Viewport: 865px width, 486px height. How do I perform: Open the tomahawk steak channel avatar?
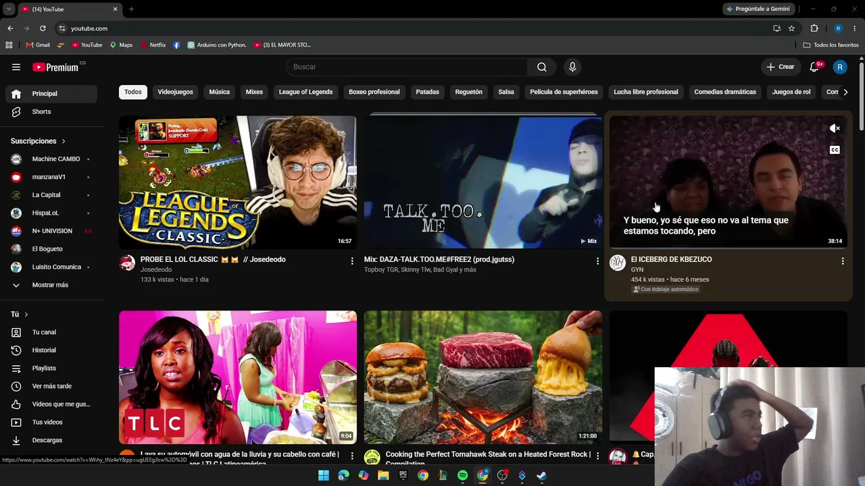372,458
